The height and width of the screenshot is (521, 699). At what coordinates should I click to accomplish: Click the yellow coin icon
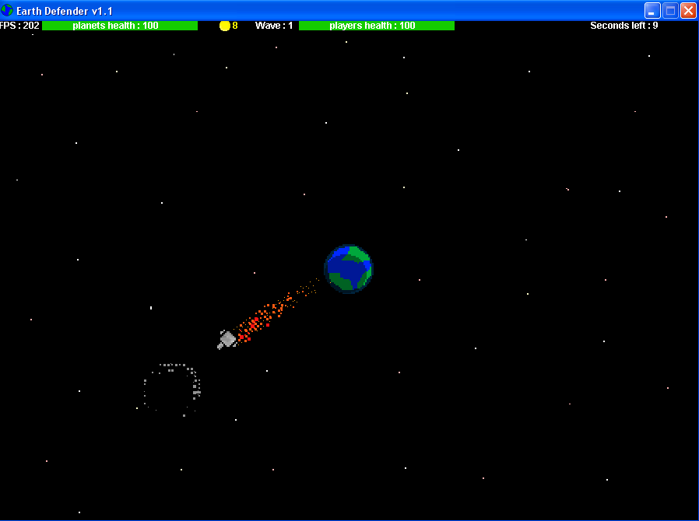225,26
